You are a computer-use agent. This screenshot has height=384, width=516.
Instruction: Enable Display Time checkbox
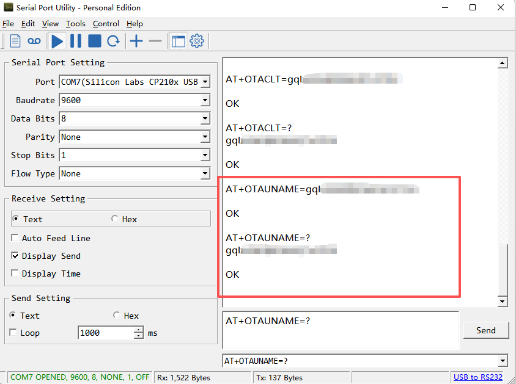pyautogui.click(x=46, y=274)
